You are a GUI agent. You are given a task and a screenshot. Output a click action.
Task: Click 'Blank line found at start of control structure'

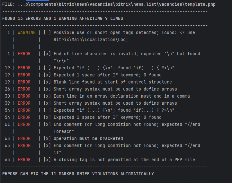[112, 82]
